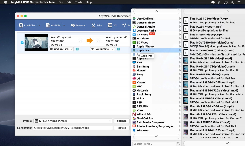Click the output 2D mode icon
Image resolution: width=245 pixels, height=146 pixels.
click(x=99, y=41)
